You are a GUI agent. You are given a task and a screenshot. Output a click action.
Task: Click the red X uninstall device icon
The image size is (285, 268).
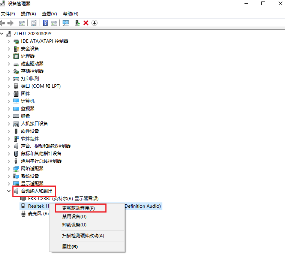pyautogui.click(x=86, y=23)
